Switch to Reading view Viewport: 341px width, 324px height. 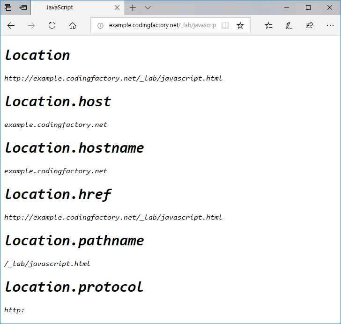[225, 25]
